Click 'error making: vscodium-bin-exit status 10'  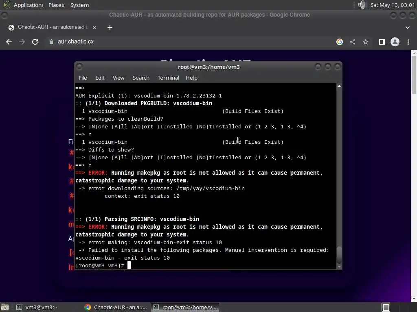tap(155, 243)
